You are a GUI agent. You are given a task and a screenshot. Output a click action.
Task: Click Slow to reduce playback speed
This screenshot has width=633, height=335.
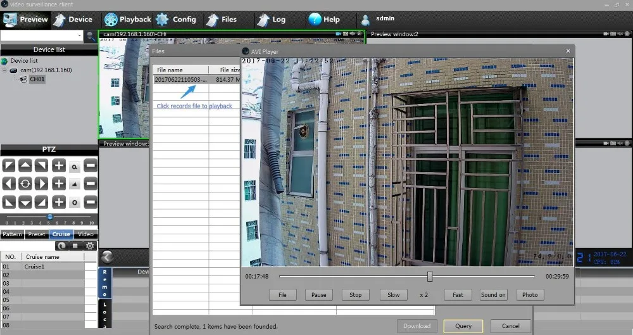click(394, 295)
